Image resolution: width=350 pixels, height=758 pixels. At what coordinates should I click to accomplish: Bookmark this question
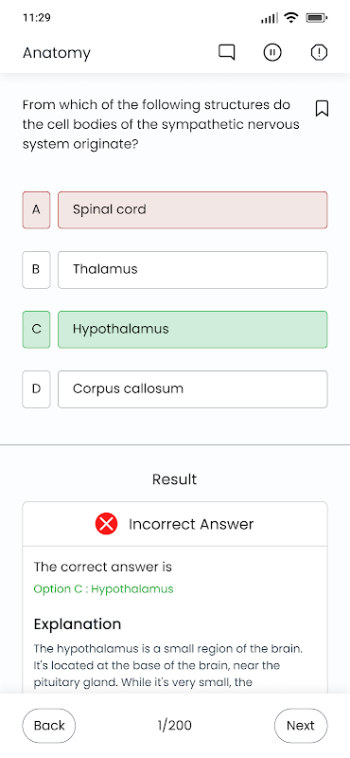click(x=322, y=108)
